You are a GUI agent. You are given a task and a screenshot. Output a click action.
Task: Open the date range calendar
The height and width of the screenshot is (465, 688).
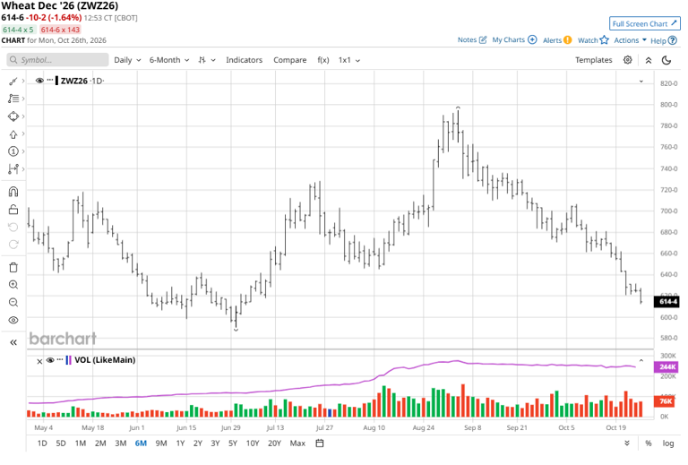click(x=320, y=443)
